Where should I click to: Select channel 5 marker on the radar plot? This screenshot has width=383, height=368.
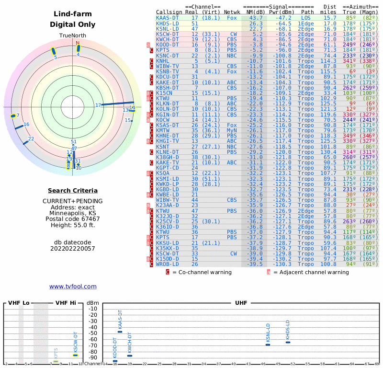pos(53,51)
